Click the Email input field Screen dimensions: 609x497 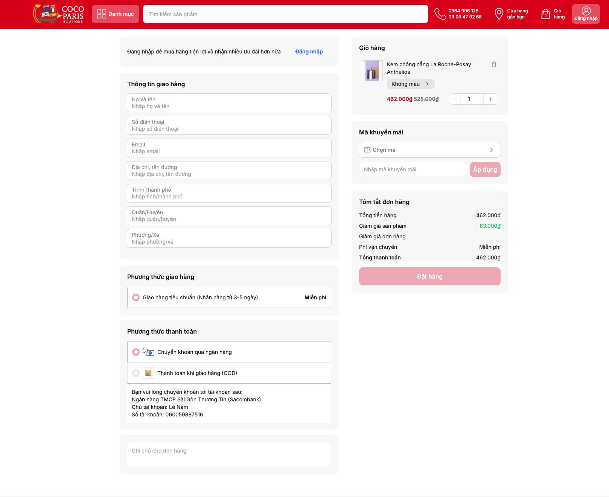(x=229, y=148)
